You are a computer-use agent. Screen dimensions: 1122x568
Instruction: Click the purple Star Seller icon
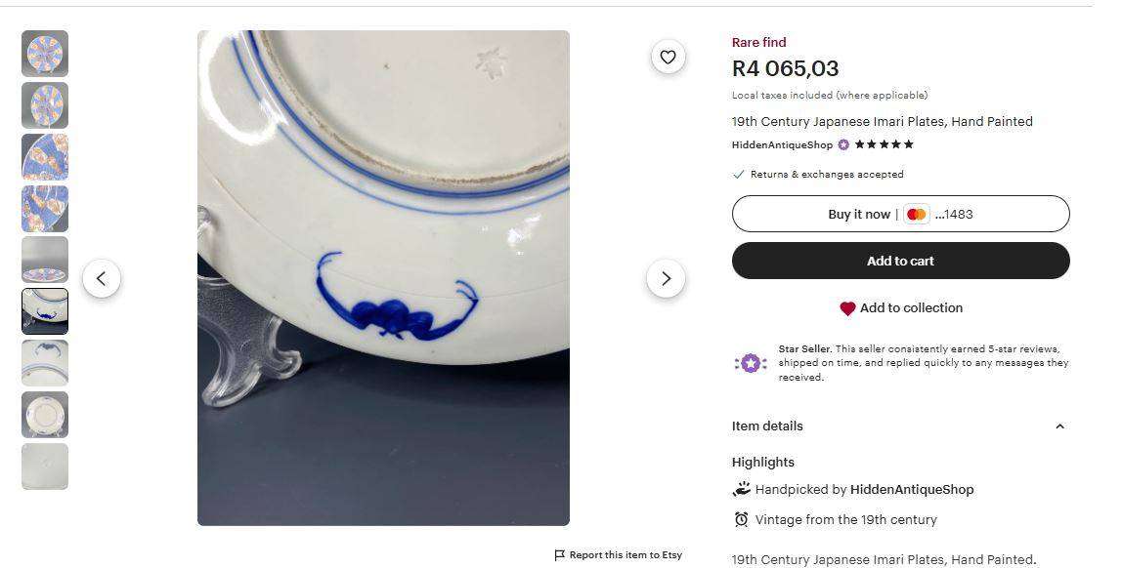coord(751,363)
